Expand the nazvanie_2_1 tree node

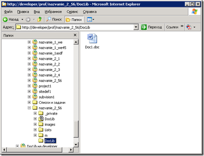click(29, 59)
